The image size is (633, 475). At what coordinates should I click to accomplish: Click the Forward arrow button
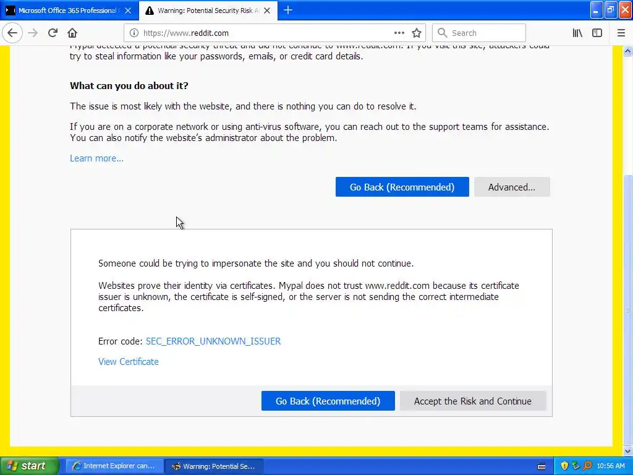(x=33, y=33)
